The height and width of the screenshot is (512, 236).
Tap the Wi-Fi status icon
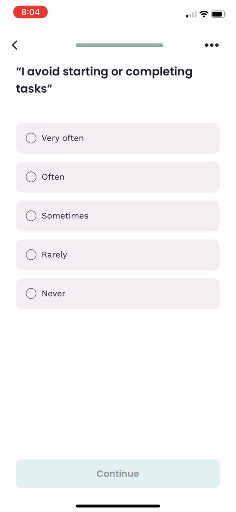204,14
